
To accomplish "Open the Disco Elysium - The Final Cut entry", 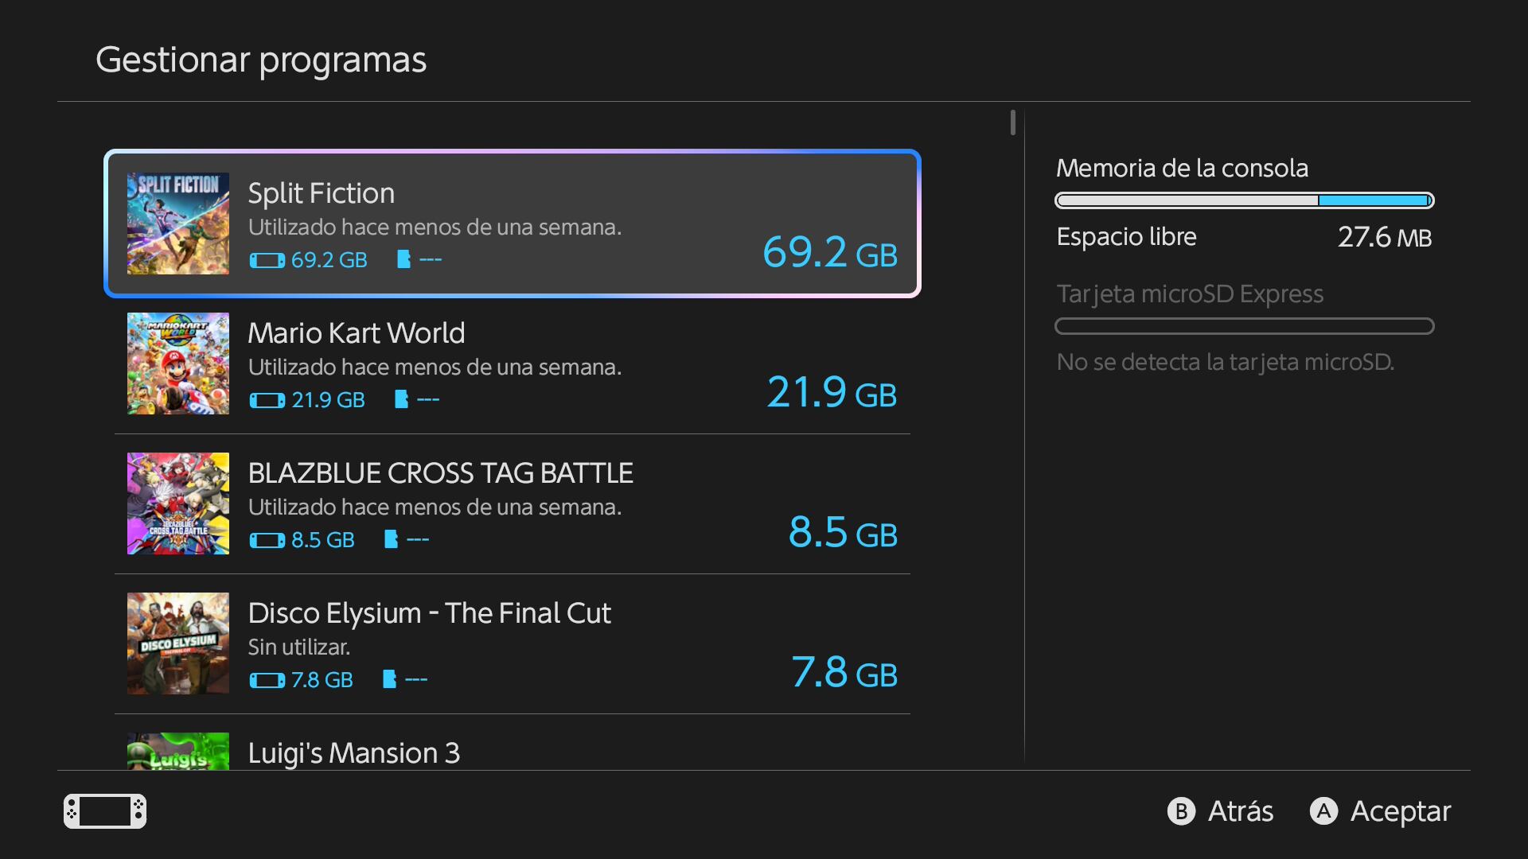I will [x=429, y=613].
